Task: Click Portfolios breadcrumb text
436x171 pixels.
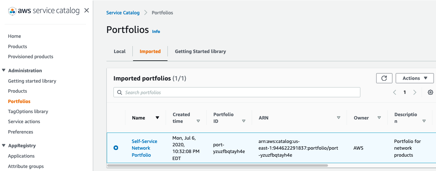Action: [x=162, y=12]
